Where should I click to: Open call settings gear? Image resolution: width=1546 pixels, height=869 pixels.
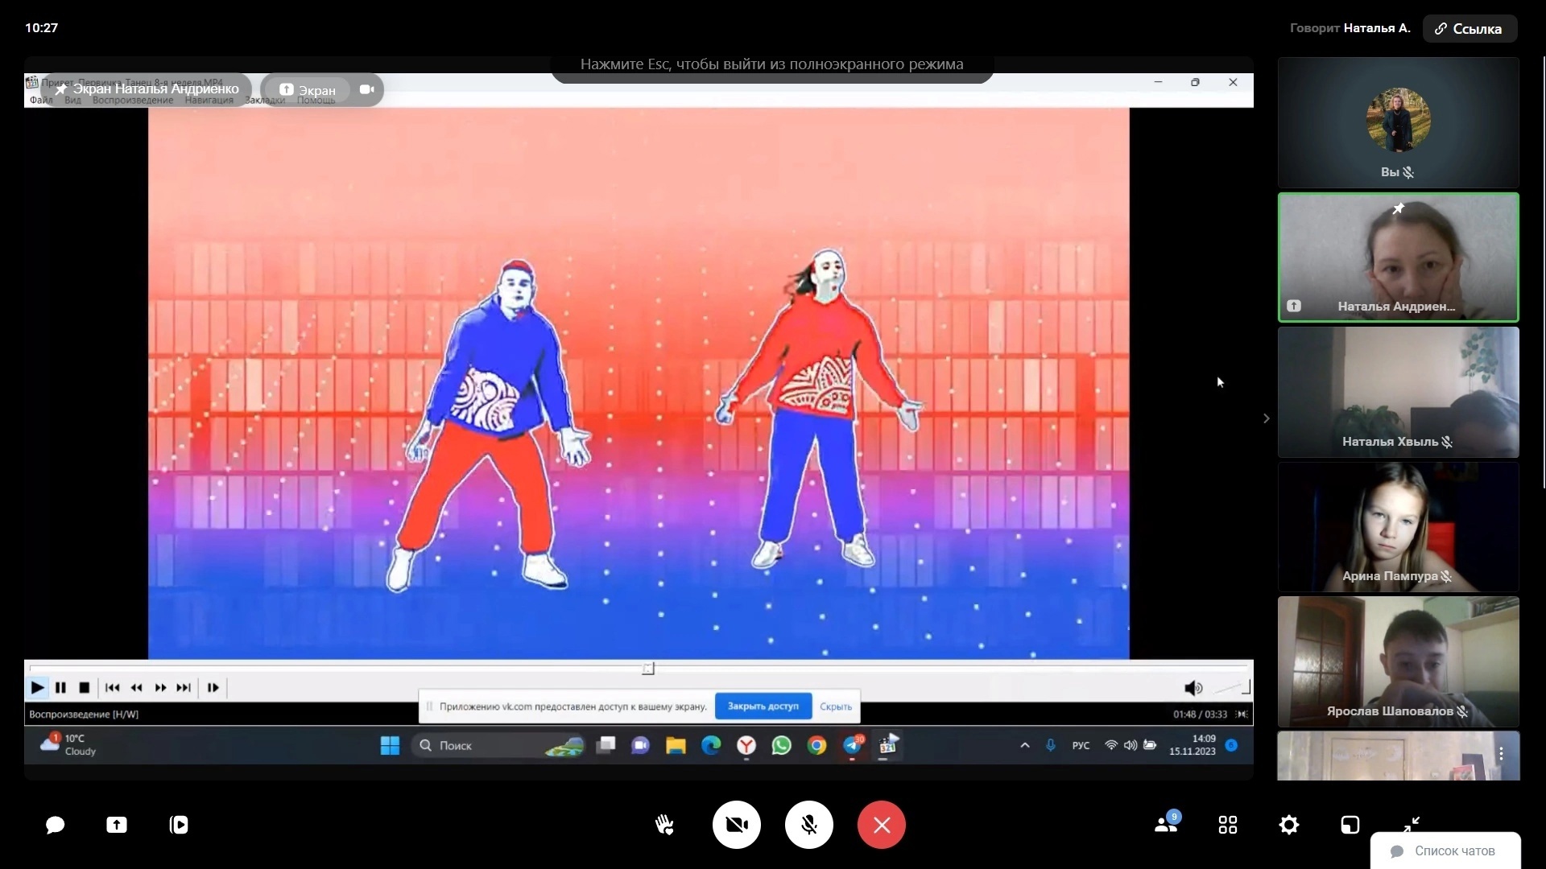[1289, 825]
